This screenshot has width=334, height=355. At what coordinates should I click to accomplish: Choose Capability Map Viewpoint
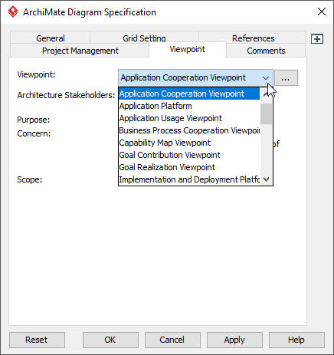[x=189, y=143]
